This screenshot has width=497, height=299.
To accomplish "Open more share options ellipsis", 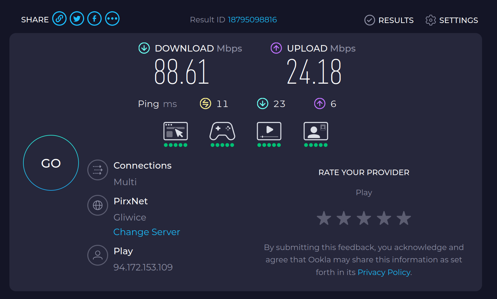I will 112,19.
